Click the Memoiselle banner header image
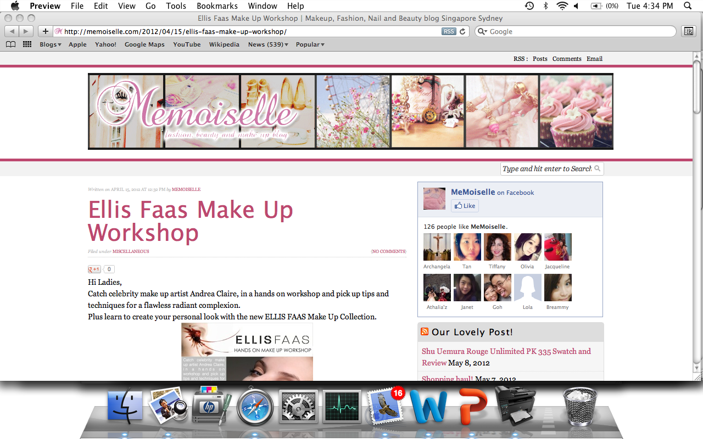The height and width of the screenshot is (439, 703). point(350,111)
